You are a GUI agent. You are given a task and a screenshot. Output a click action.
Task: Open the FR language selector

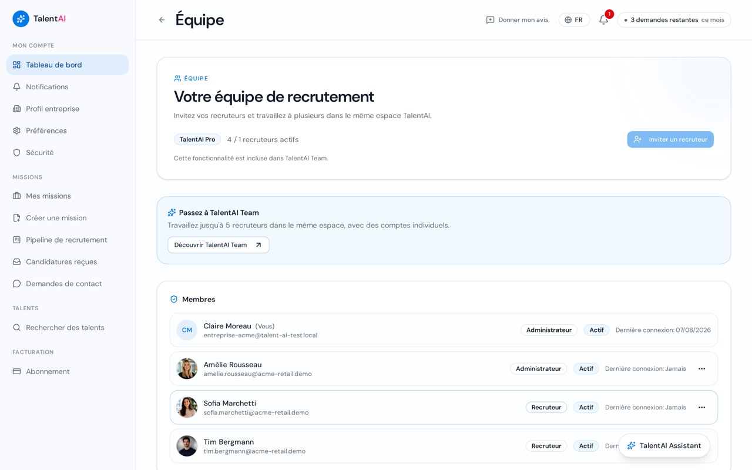click(x=574, y=20)
